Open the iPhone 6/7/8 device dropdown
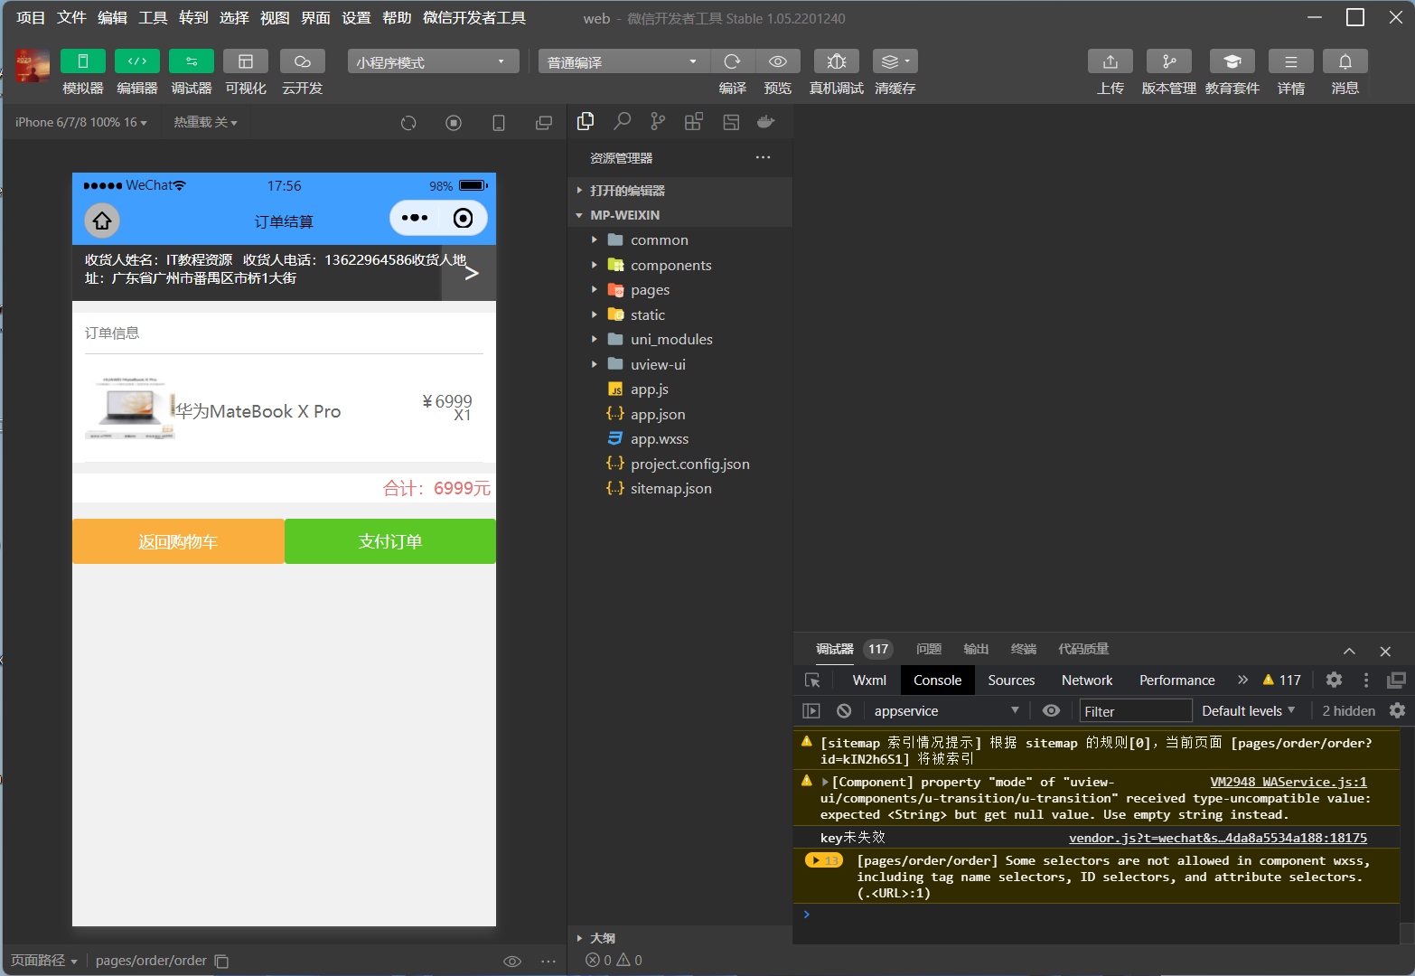 [81, 122]
